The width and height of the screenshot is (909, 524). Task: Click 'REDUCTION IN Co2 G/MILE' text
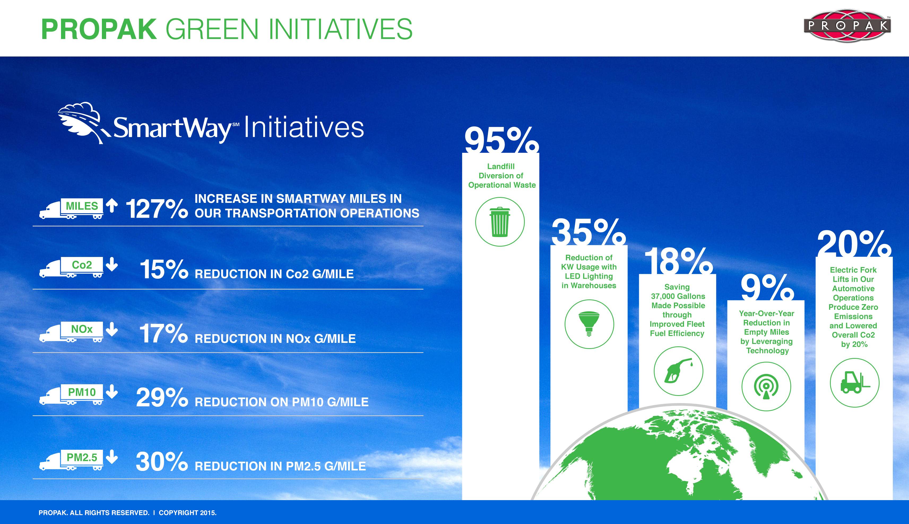(274, 274)
